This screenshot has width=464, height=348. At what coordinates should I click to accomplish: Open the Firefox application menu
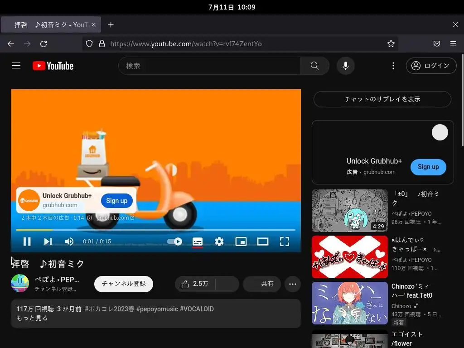[x=453, y=44]
